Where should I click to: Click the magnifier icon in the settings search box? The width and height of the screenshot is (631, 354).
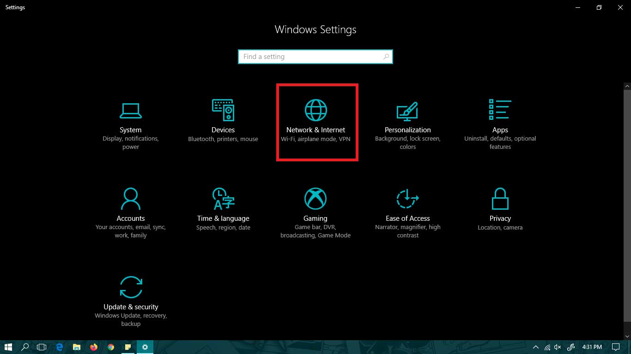386,57
